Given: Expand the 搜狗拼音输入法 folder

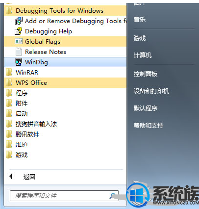Looking at the screenshot, I should (x=65, y=124).
